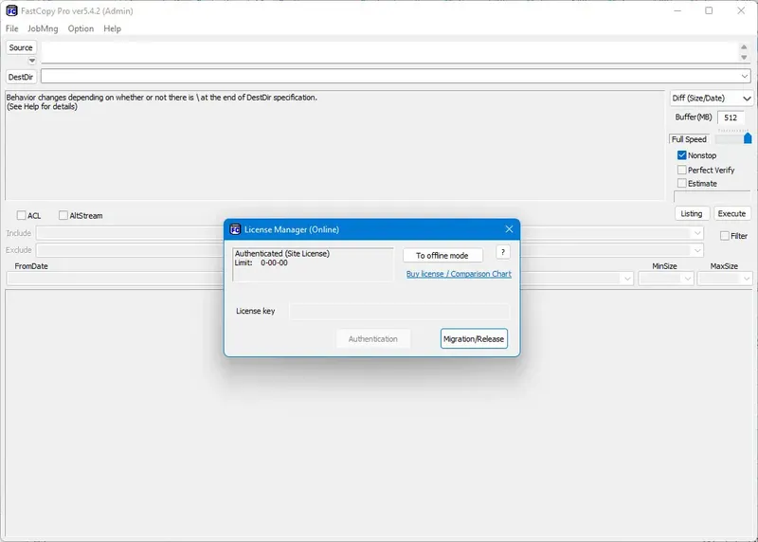Click the Full Speed slider handle

(748, 138)
